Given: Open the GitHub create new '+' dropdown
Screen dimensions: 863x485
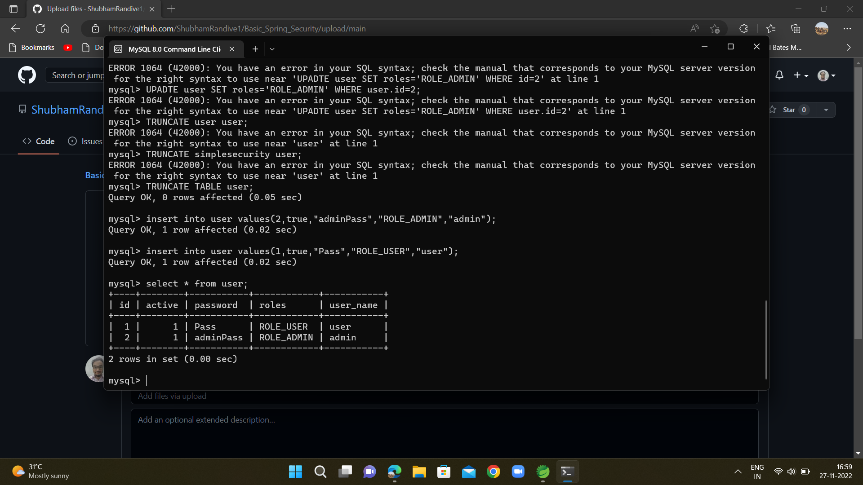Looking at the screenshot, I should click(x=801, y=75).
